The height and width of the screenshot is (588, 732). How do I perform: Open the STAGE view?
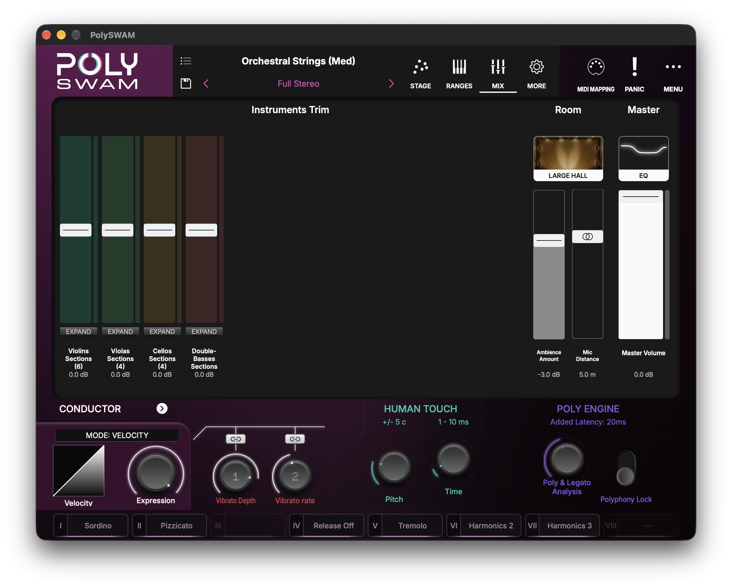coord(420,74)
